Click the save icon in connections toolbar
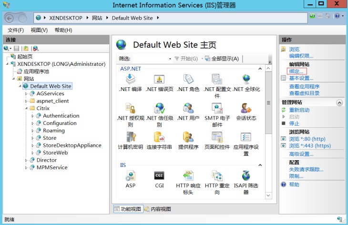348x225 pixels. pos(16,48)
